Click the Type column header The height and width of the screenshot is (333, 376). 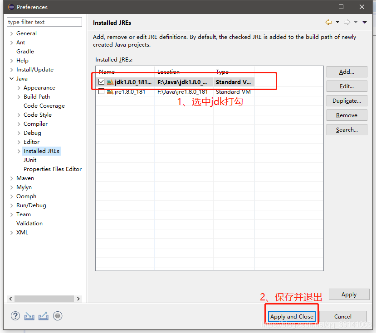pyautogui.click(x=234, y=71)
